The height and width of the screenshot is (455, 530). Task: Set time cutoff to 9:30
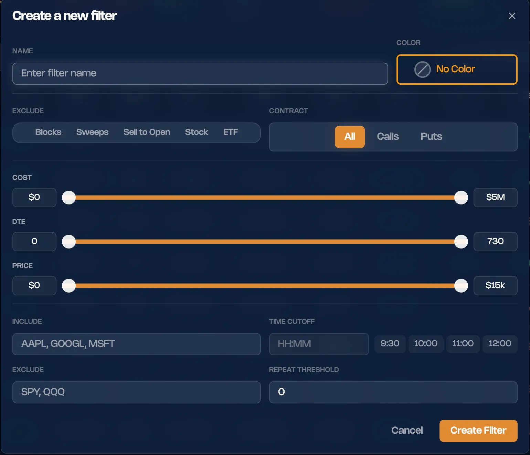pyautogui.click(x=390, y=344)
